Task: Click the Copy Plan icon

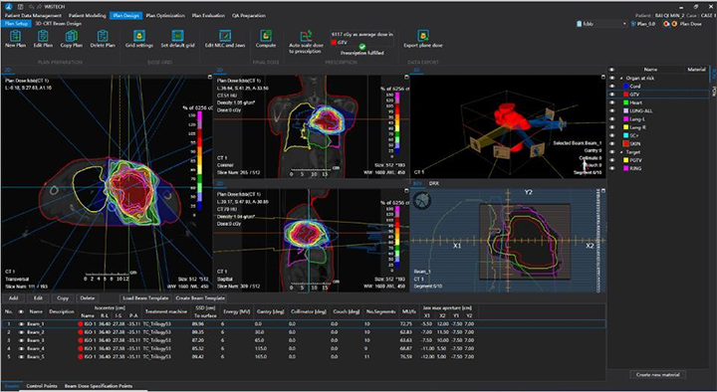Action: point(72,36)
